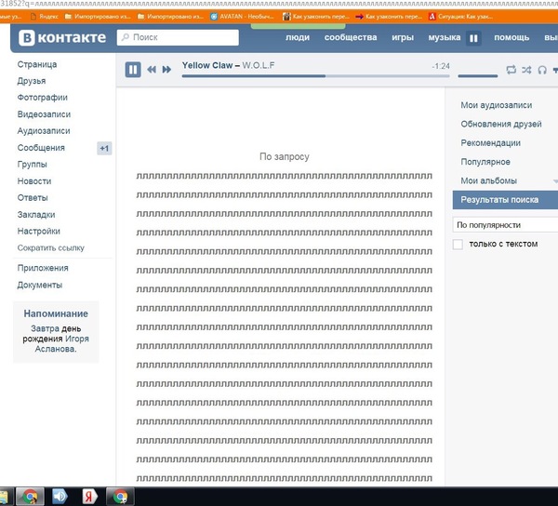
Task: Open 'музыка' in the top navigation
Action: (x=444, y=37)
